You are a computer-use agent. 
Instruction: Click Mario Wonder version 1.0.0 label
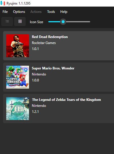[x=36, y=80]
